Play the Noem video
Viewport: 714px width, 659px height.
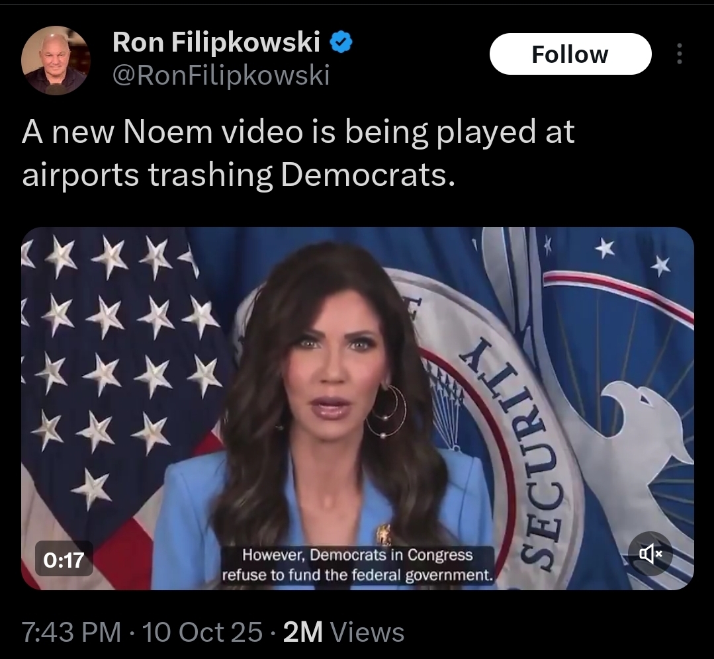click(357, 408)
